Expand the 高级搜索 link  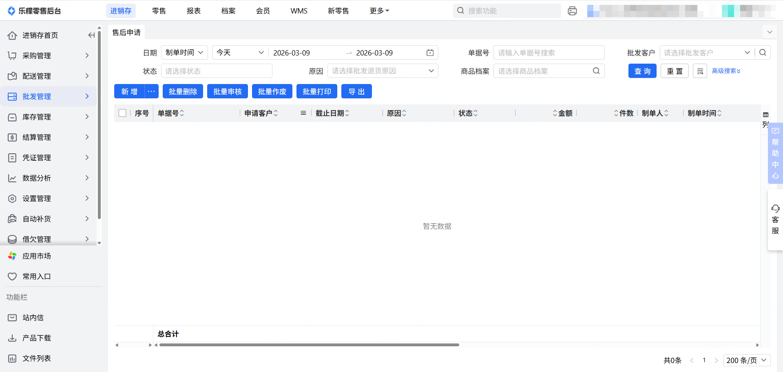(726, 71)
